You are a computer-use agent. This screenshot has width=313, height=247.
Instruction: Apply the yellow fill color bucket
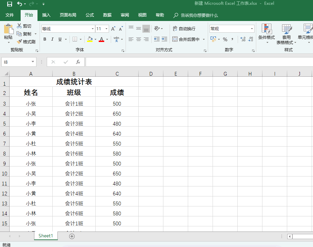click(90, 39)
